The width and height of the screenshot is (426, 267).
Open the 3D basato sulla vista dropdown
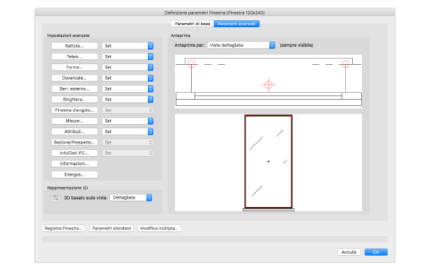(x=131, y=197)
